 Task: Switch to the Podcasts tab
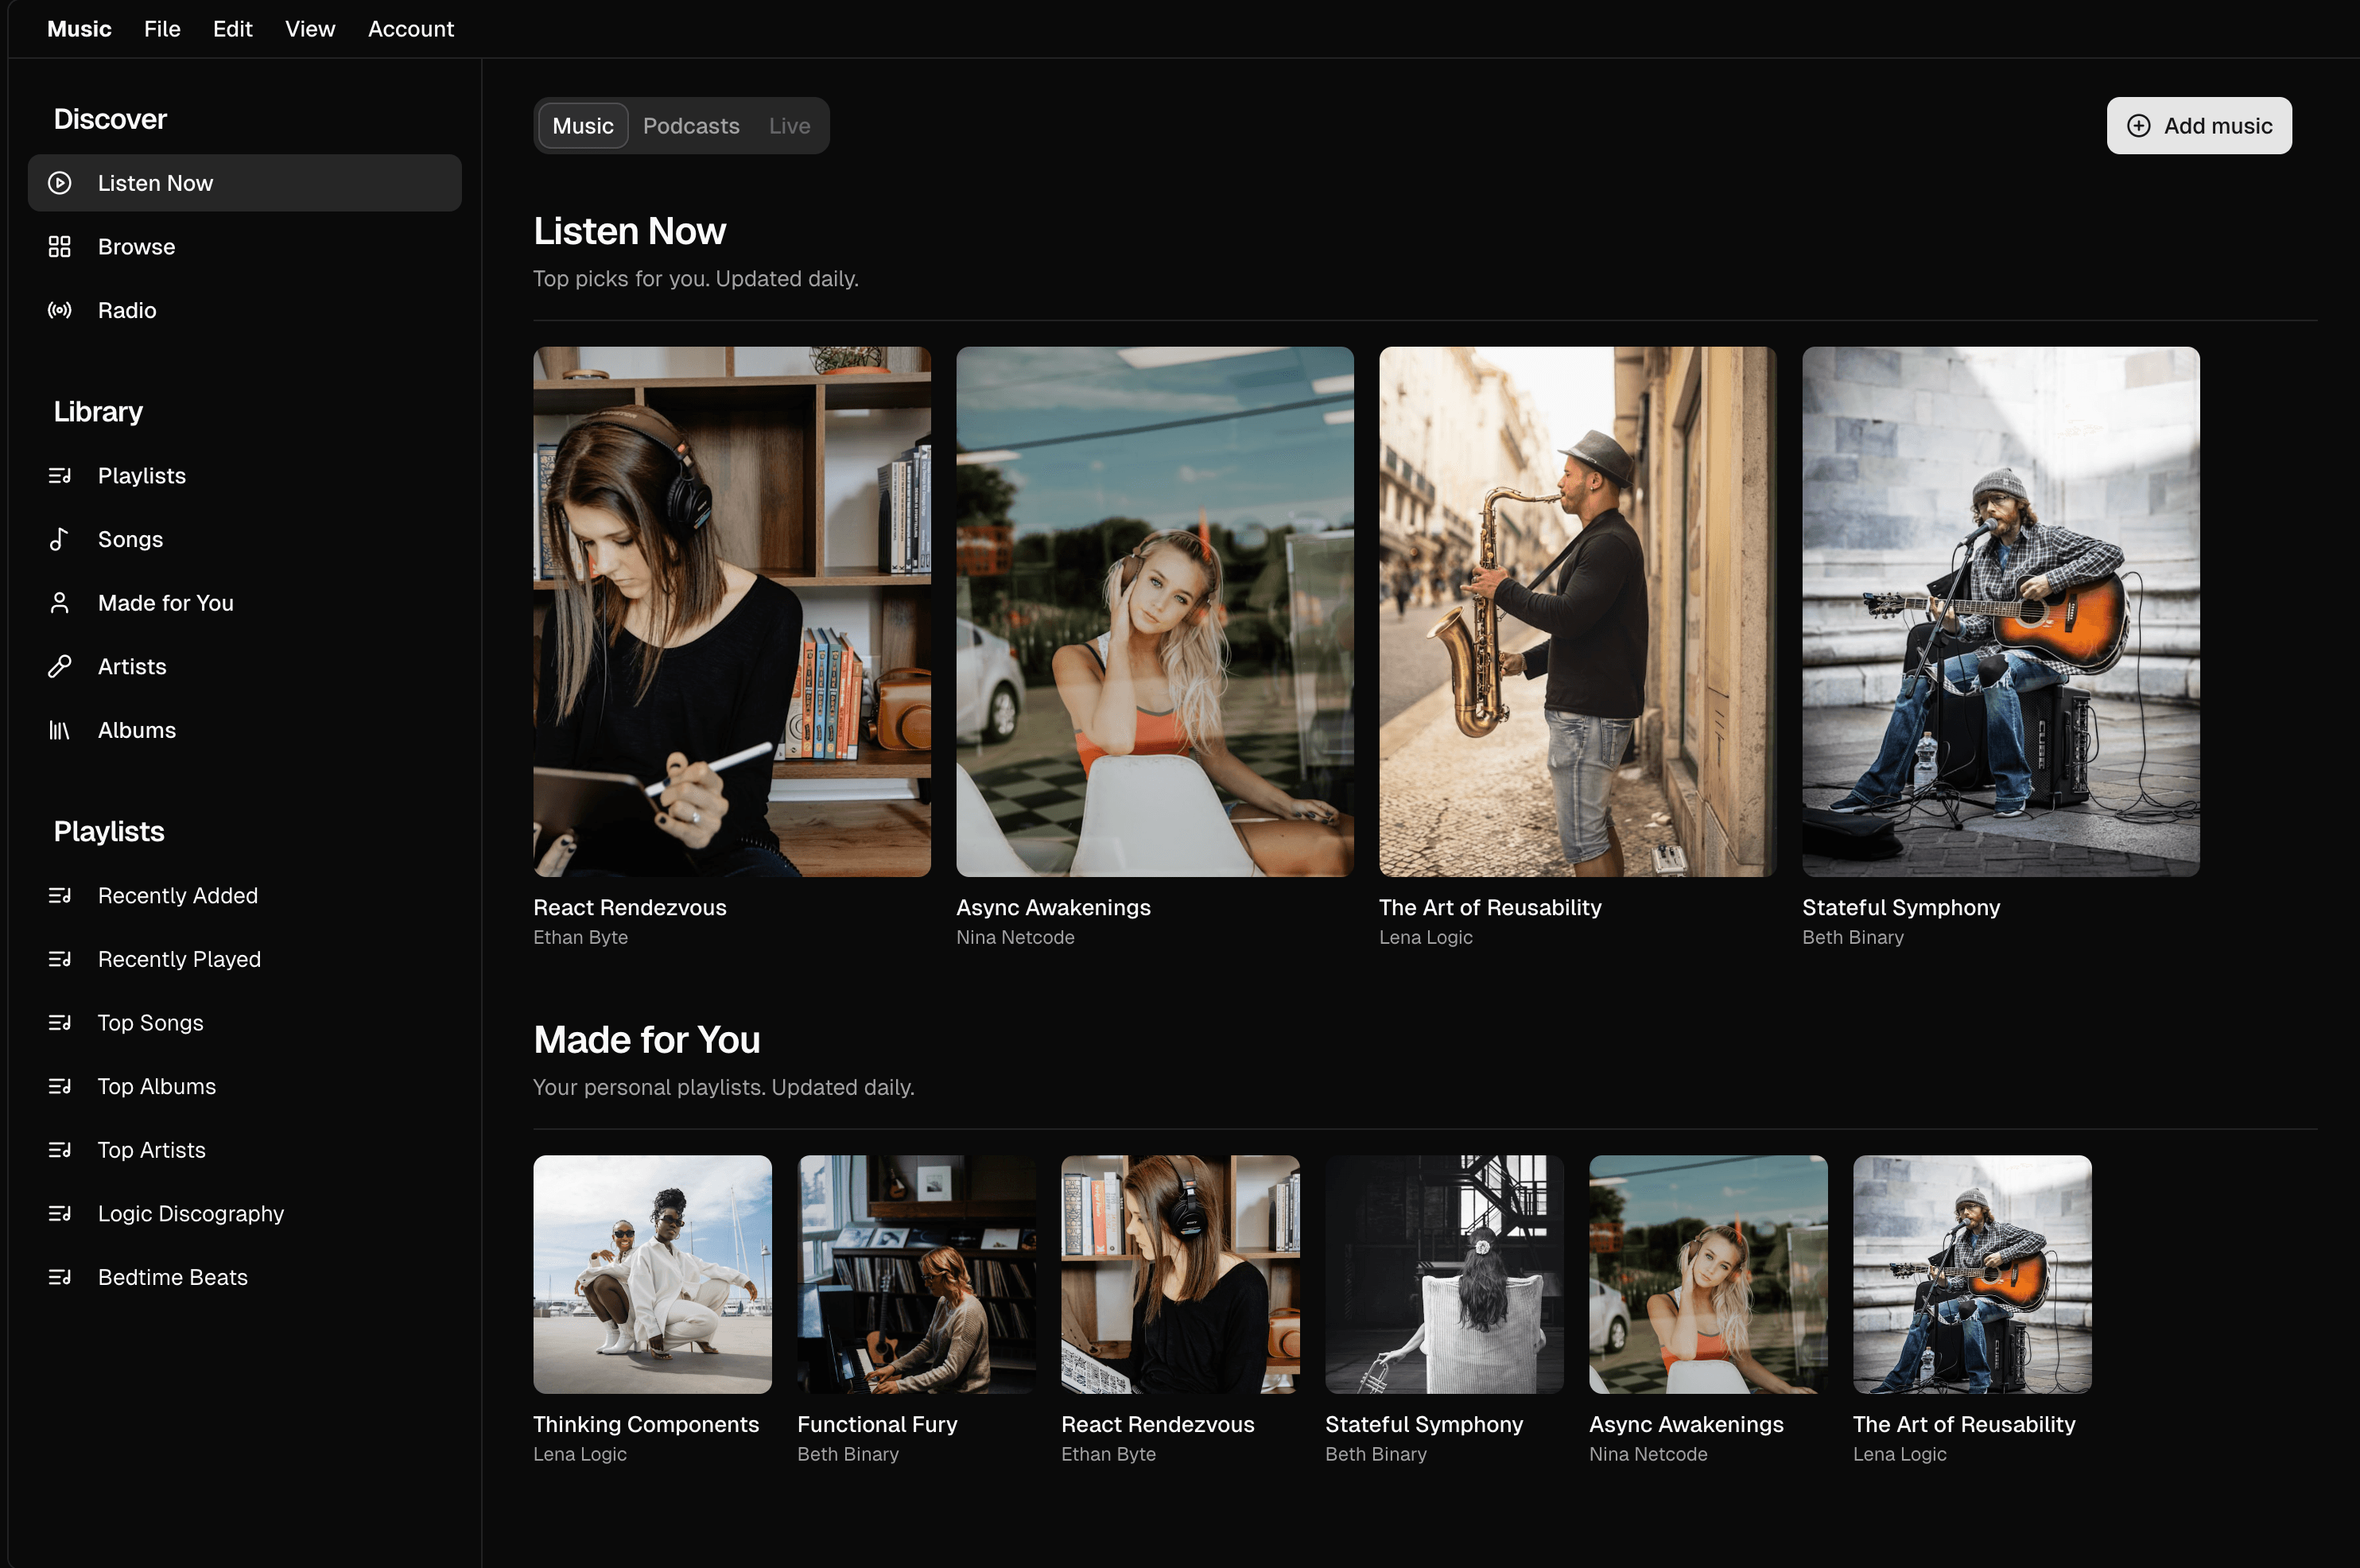pos(691,126)
